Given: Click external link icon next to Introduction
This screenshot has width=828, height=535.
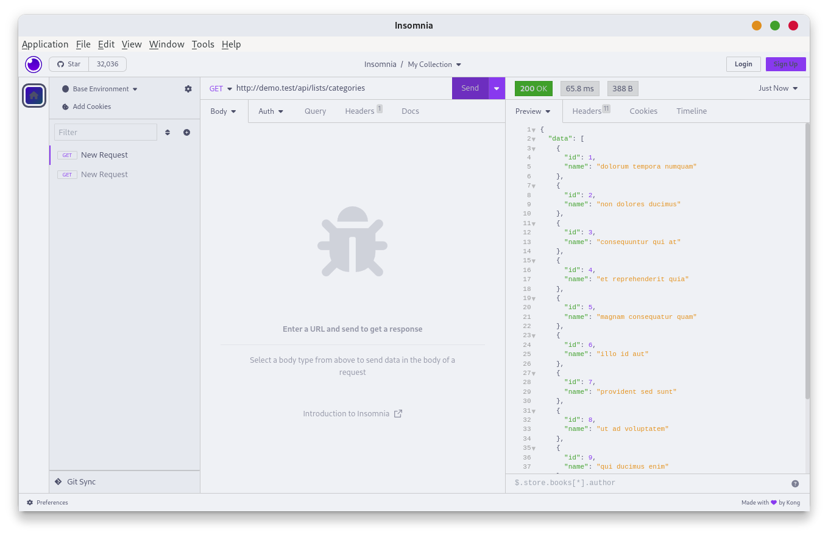Looking at the screenshot, I should click(x=398, y=414).
